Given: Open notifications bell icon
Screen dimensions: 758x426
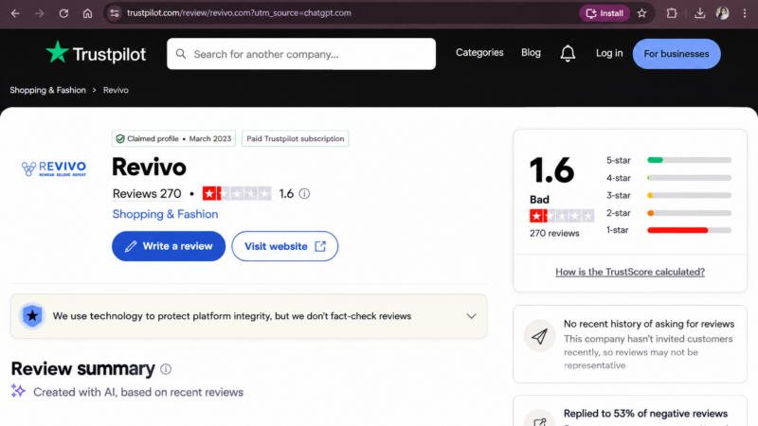Looking at the screenshot, I should click(x=568, y=53).
